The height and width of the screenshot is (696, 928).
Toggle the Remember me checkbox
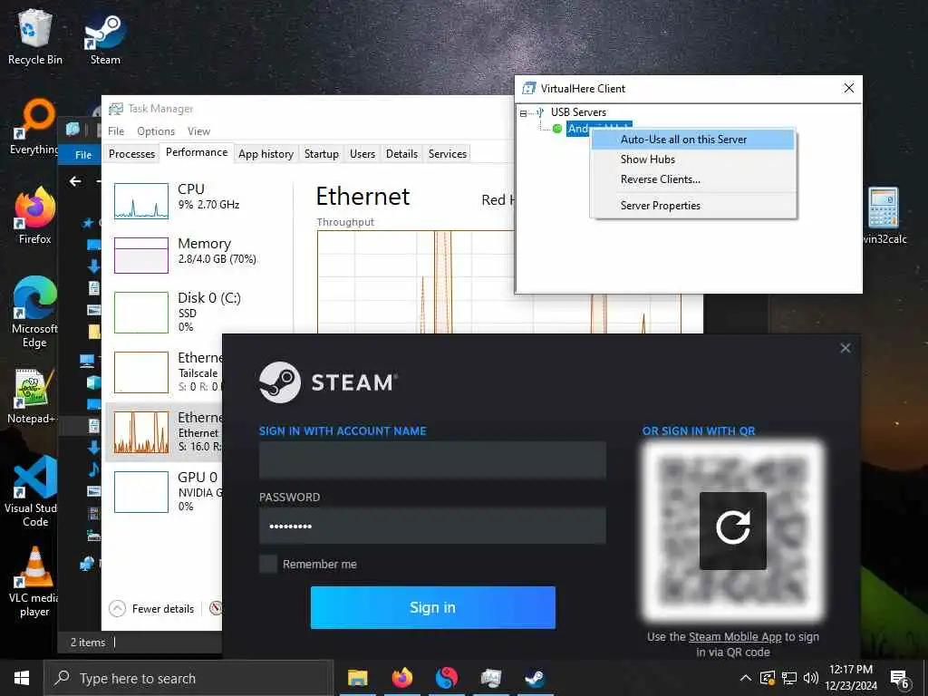(x=268, y=564)
